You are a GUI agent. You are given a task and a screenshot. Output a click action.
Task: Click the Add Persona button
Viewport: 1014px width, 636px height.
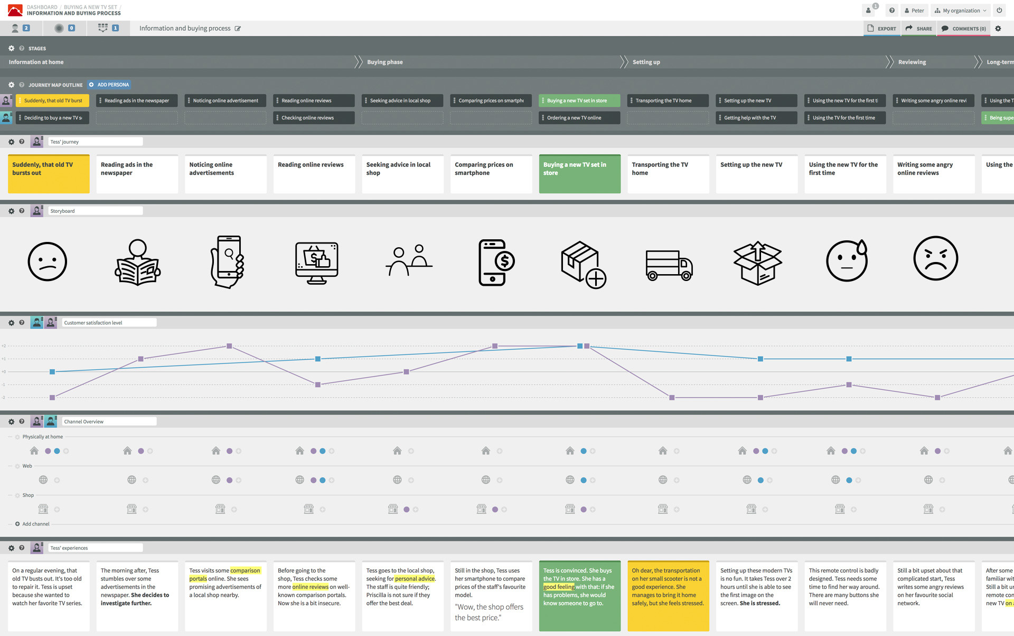[x=109, y=85]
